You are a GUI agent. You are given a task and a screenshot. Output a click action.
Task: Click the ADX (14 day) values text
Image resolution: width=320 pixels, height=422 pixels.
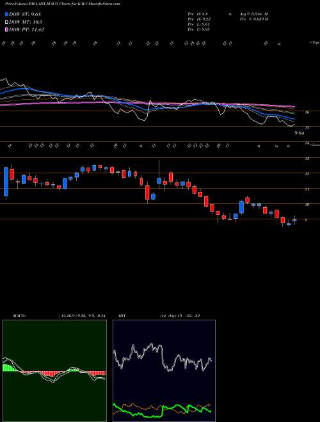coord(180,315)
